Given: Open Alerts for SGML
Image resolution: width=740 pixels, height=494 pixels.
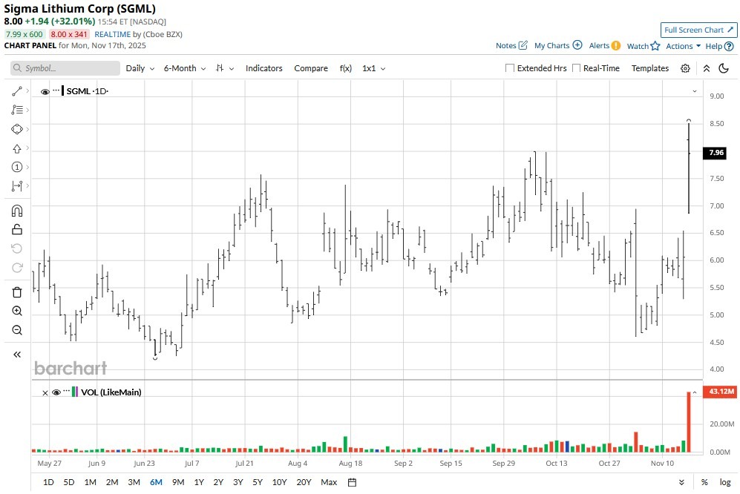Looking at the screenshot, I should 605,46.
